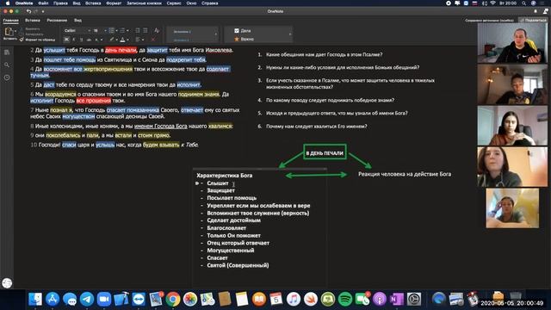Click the 'Могущественный' list item

(231, 251)
